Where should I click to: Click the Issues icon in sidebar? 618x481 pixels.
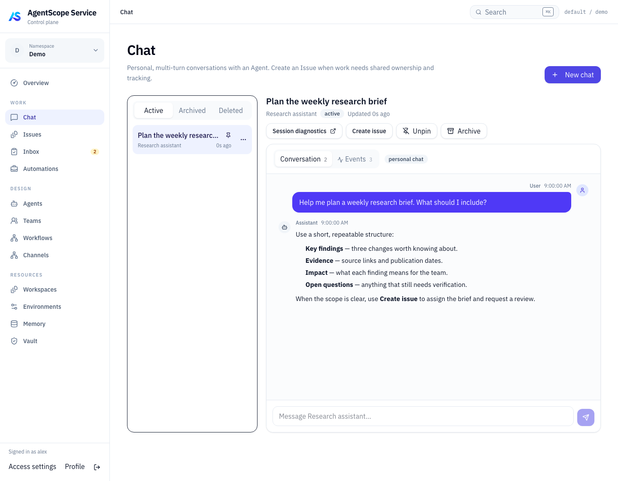[14, 134]
